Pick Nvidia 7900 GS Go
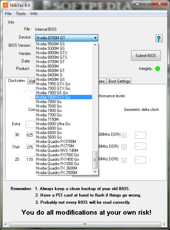This screenshot has height=230, width=170. [64, 93]
